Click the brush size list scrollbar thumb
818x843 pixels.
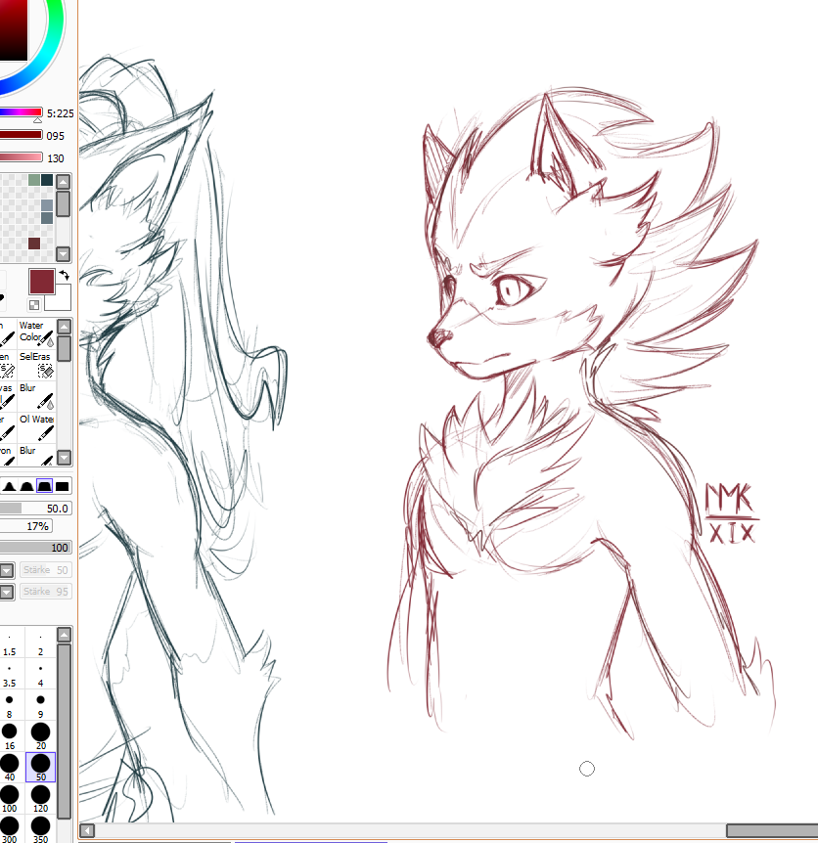pyautogui.click(x=64, y=731)
